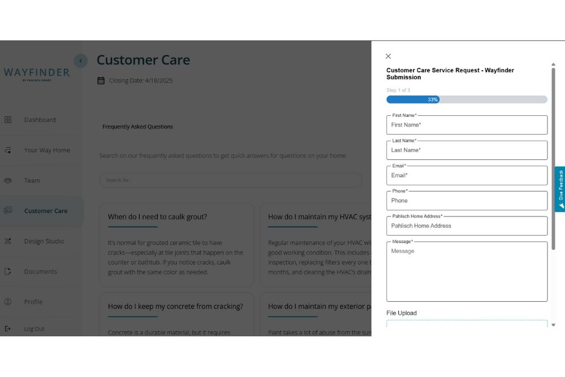Open the Customer Care menu item
The height and width of the screenshot is (377, 565).
click(x=45, y=211)
